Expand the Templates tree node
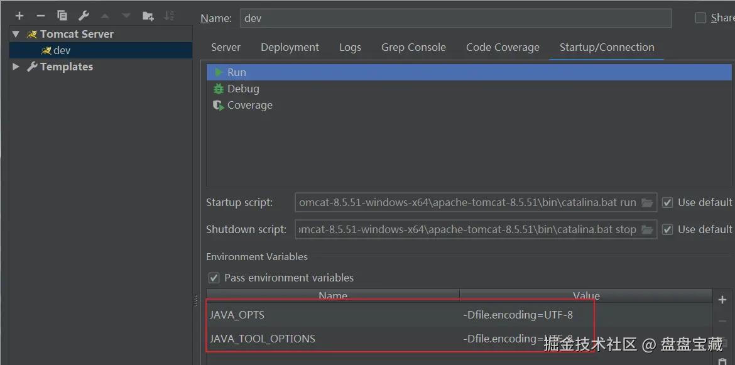735x365 pixels. pos(16,67)
